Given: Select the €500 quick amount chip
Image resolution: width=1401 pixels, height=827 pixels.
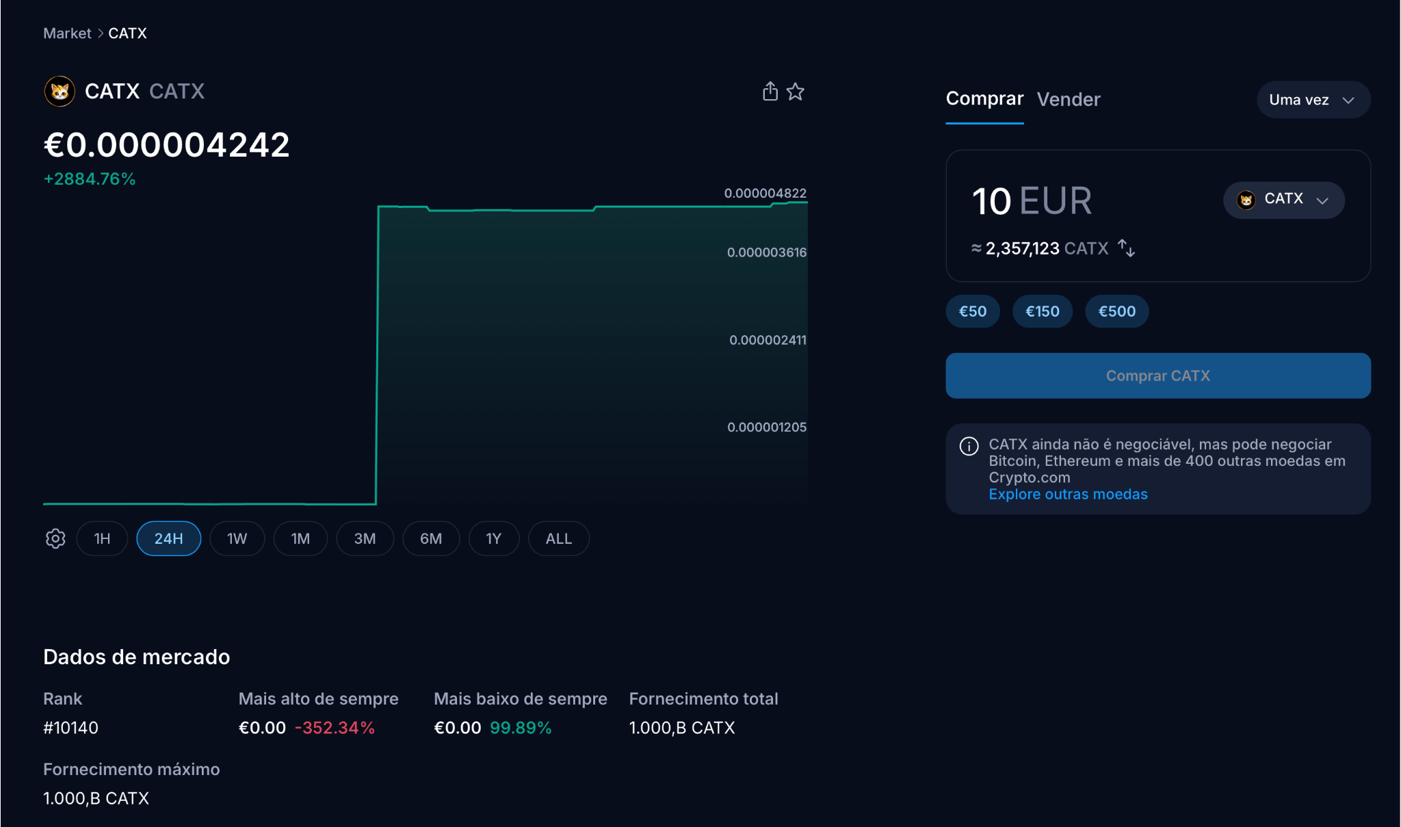Looking at the screenshot, I should tap(1116, 311).
